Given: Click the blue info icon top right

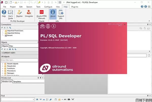Looking at the screenshot, I should coord(146,7).
